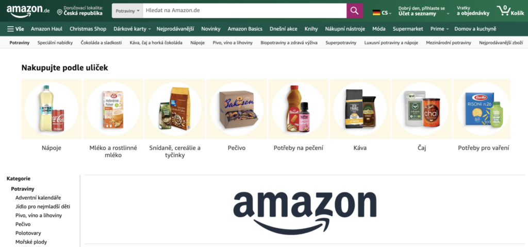Viewport: 528px width, 247px height.
Task: Select Adventní kalendáře in the category list
Action: click(x=38, y=198)
